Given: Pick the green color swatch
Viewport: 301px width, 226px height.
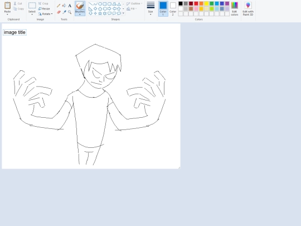Looking at the screenshot, I should (212, 3).
